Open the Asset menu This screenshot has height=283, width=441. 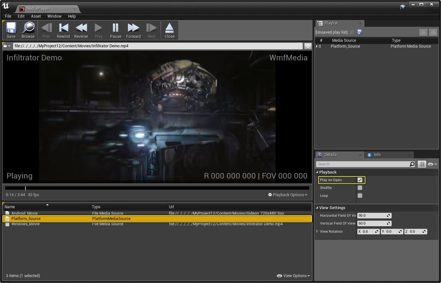click(x=36, y=16)
